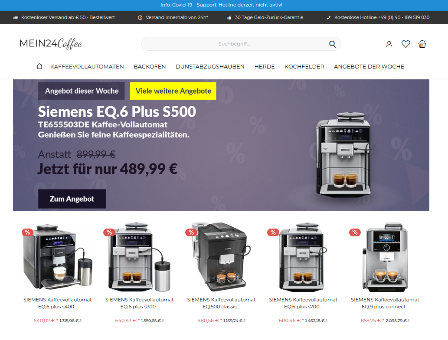
Task: Go to Angebote der Woche
Action: click(369, 67)
